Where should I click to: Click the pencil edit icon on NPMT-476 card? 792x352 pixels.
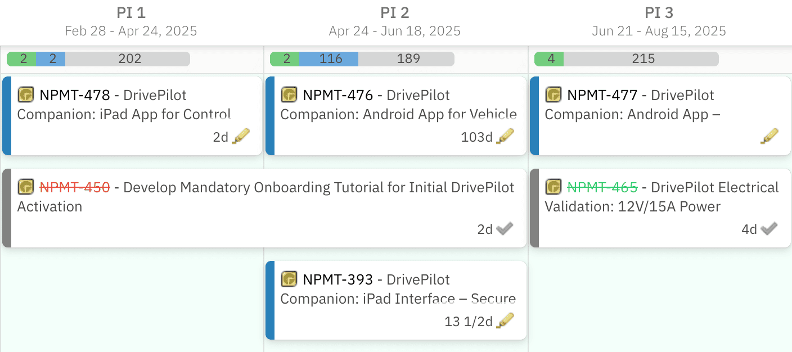[505, 136]
